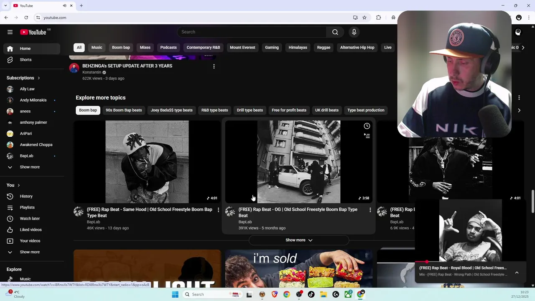Open Windows Start menu
Screen dimensions: 535x301
(x=175, y=295)
